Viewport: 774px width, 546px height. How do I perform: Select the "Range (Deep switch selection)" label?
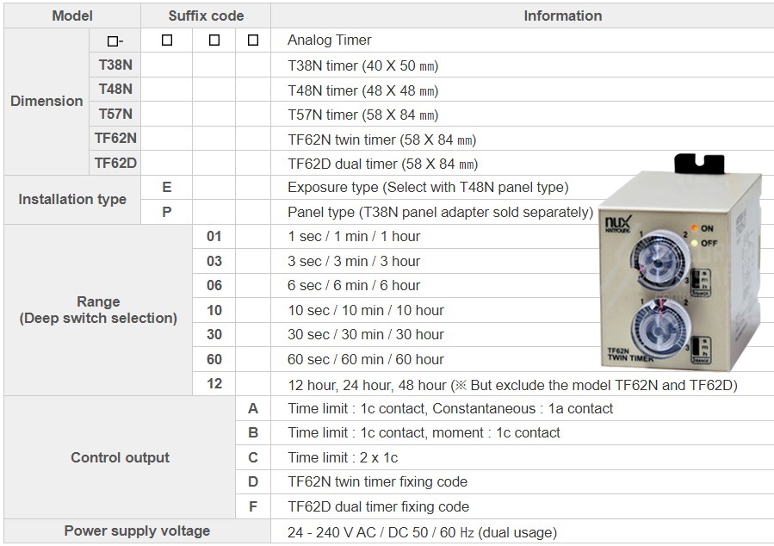(98, 309)
